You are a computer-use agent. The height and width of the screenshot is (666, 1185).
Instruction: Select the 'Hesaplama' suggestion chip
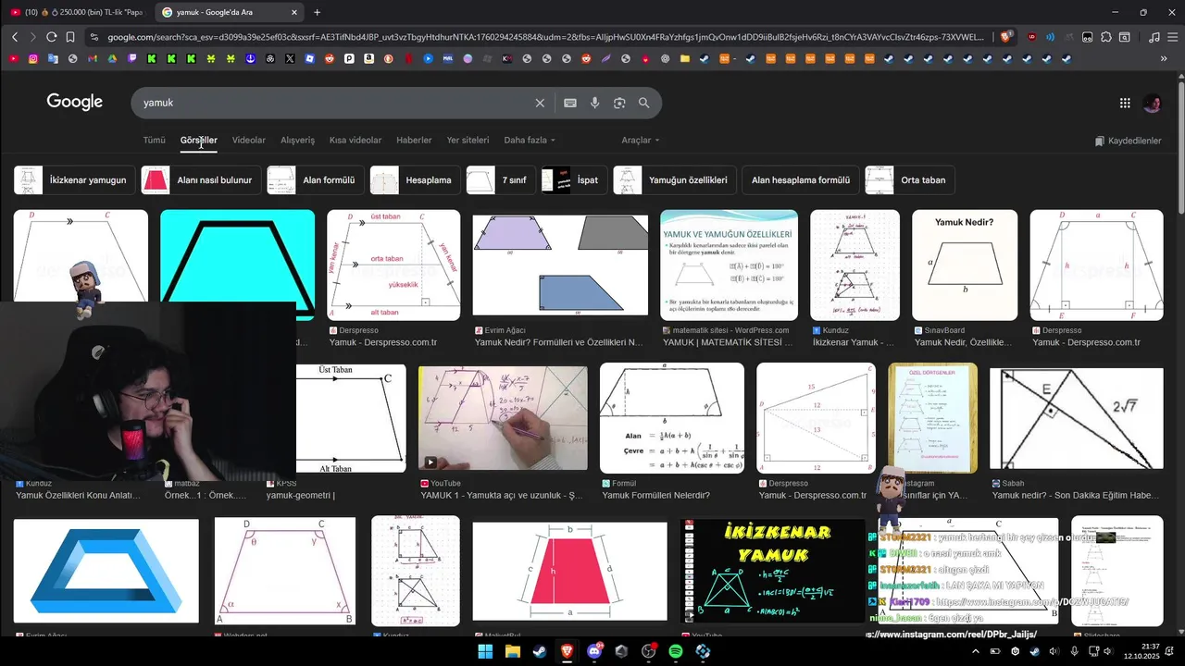pyautogui.click(x=415, y=180)
